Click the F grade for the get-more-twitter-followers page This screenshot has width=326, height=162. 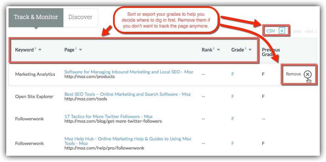click(x=233, y=119)
